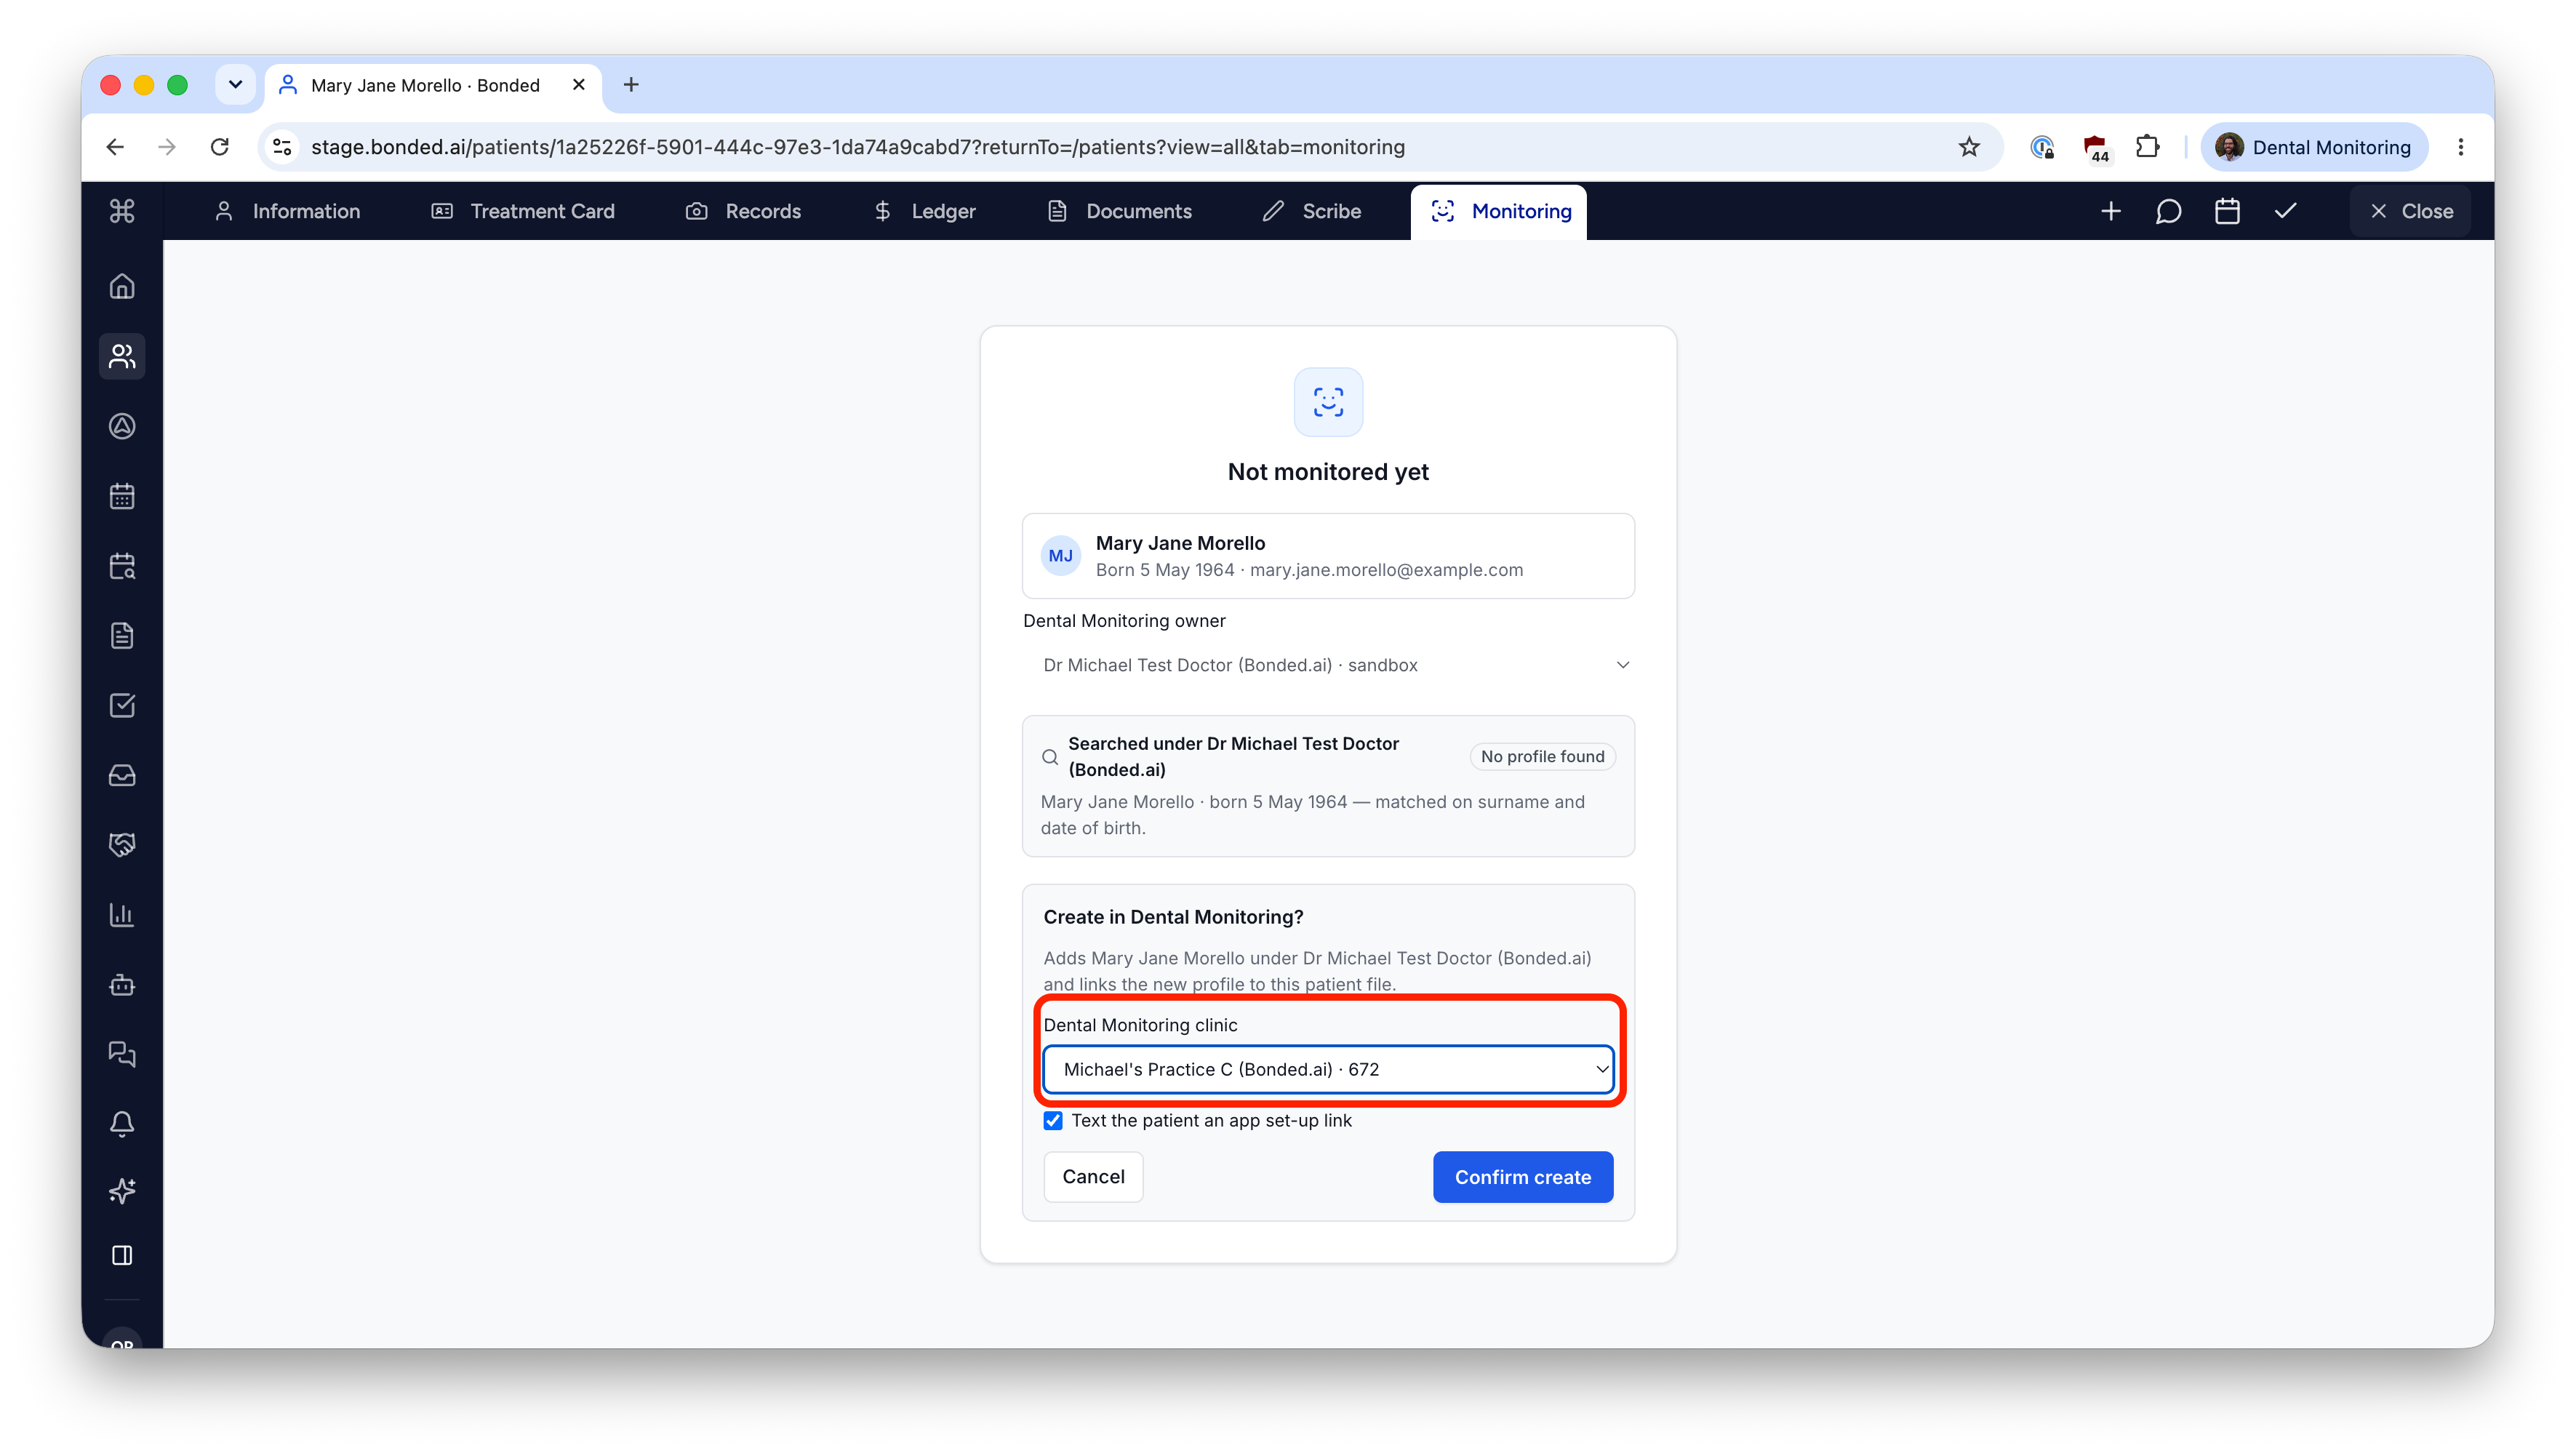Toggle the sidebar panel layout icon
Screen dimensions: 2576x1456
pyautogui.click(x=122, y=1255)
